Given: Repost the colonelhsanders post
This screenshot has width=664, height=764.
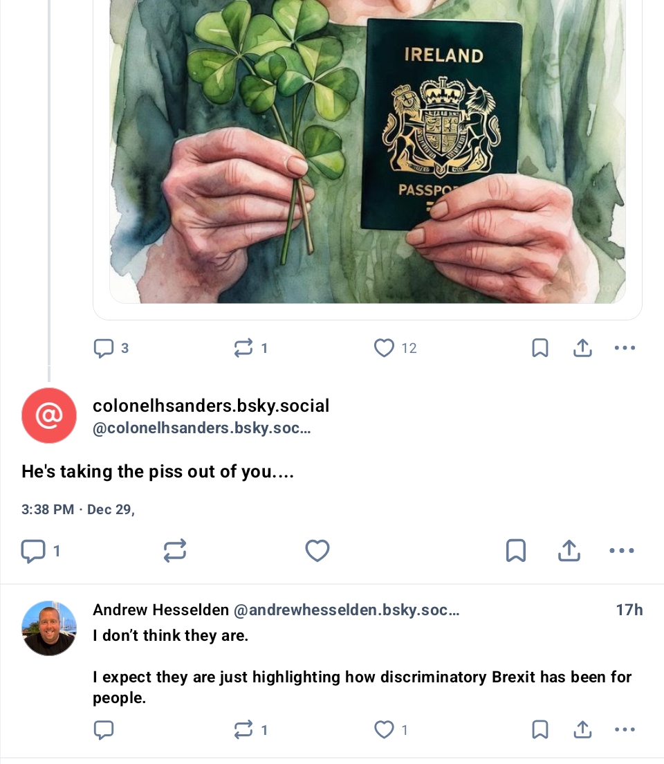Looking at the screenshot, I should click(x=175, y=551).
